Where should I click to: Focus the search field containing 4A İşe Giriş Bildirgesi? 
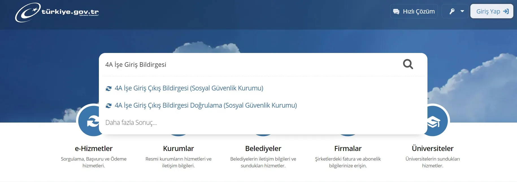coord(251,65)
